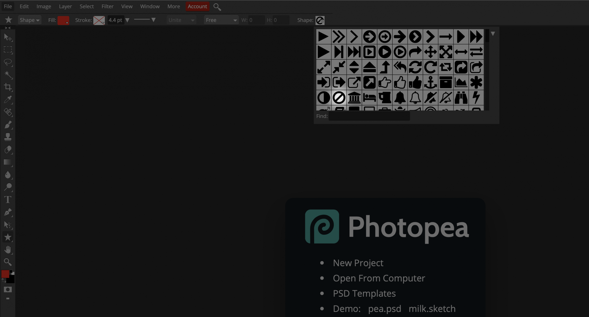Open the shape picker options triangle

click(x=493, y=34)
